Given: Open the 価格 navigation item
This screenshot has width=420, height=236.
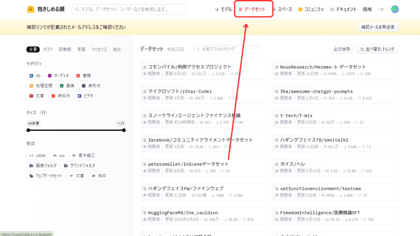Looking at the screenshot, I should 367,9.
